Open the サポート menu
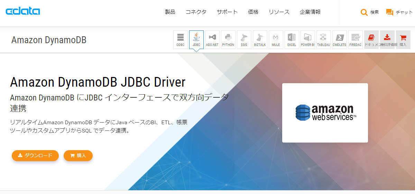This screenshot has height=194, width=415. (227, 12)
